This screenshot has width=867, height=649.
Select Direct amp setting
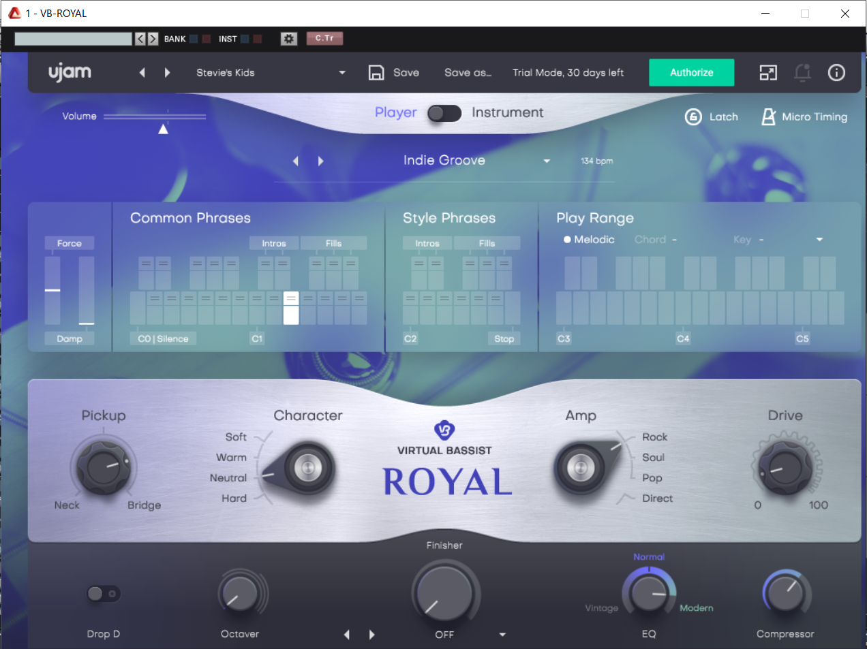657,498
